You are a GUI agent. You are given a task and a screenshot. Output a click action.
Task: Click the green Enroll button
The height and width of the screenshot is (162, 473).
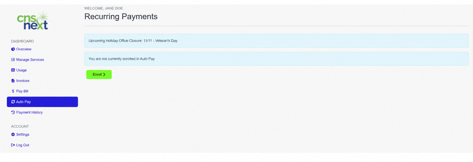(x=99, y=74)
